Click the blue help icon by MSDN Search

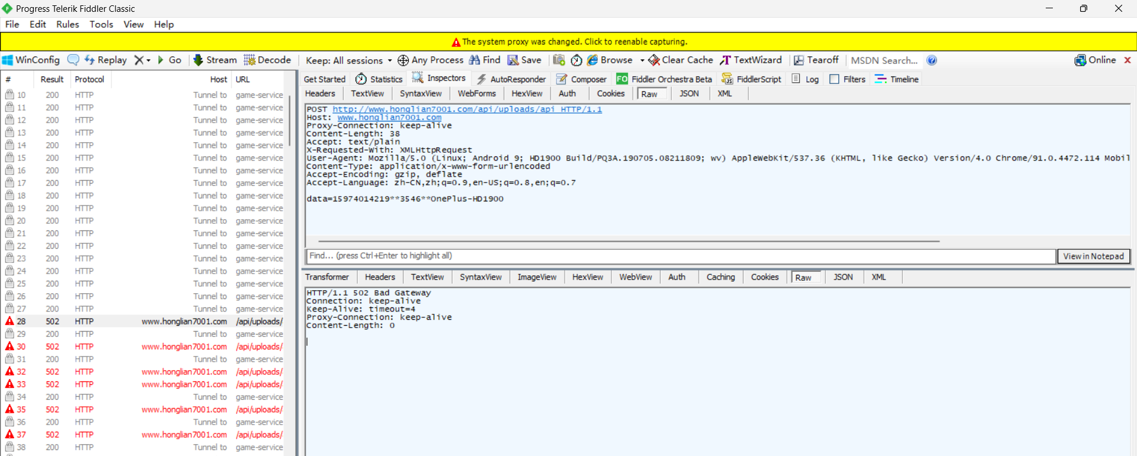(932, 60)
